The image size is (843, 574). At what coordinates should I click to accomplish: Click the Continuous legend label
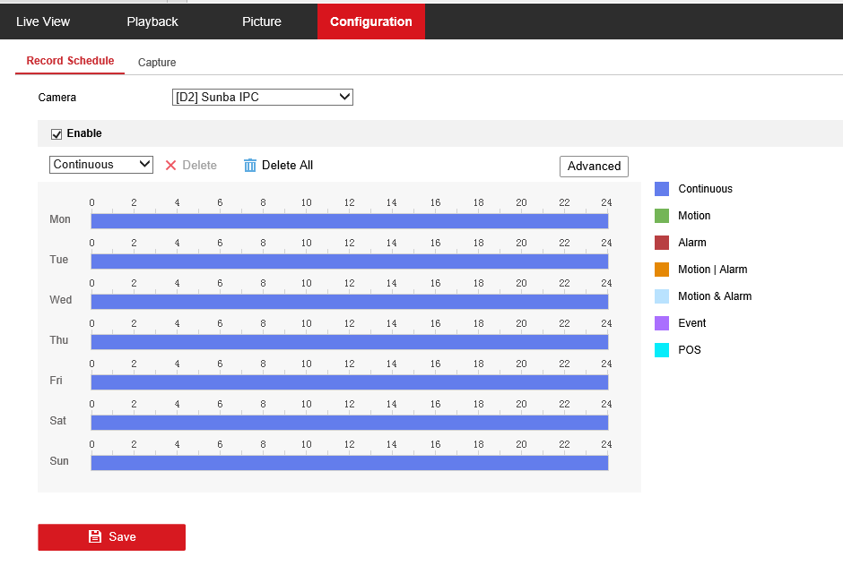[x=706, y=188]
